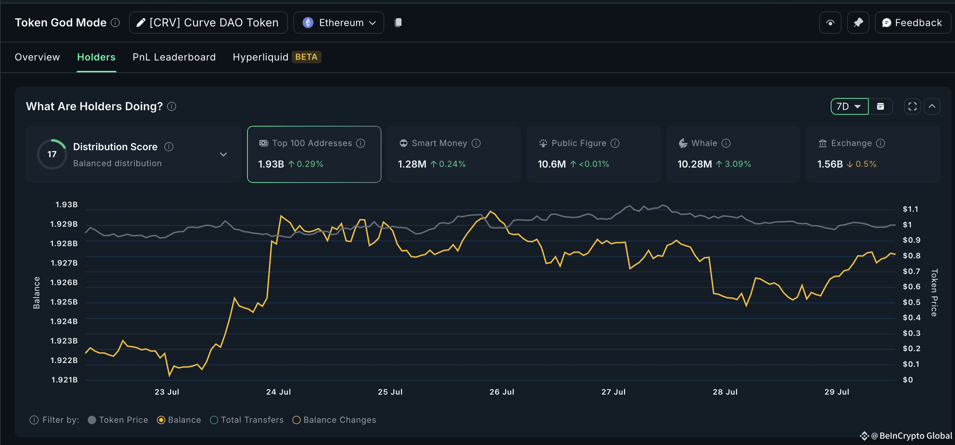Viewport: 955px width, 445px height.
Task: Expand the chart to fullscreen
Action: [912, 107]
